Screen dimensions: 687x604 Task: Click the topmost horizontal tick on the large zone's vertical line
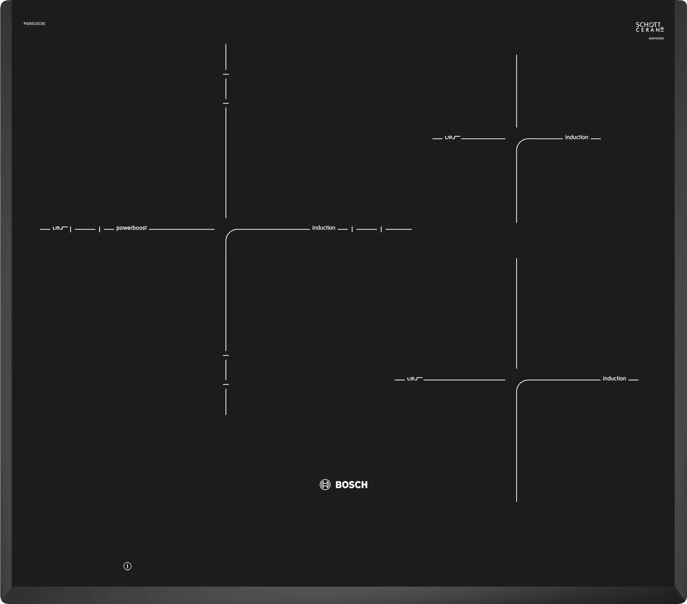tap(226, 74)
